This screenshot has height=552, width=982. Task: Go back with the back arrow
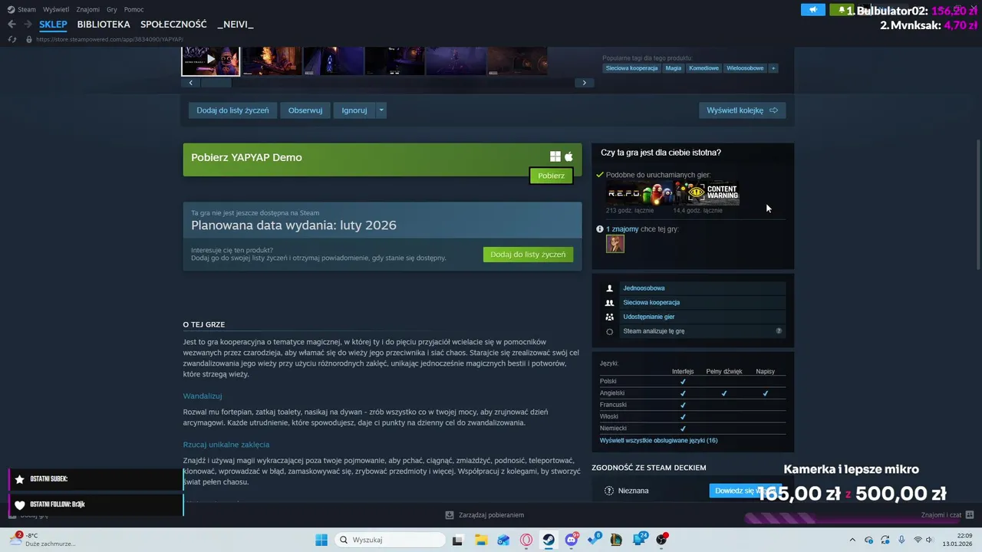[12, 25]
